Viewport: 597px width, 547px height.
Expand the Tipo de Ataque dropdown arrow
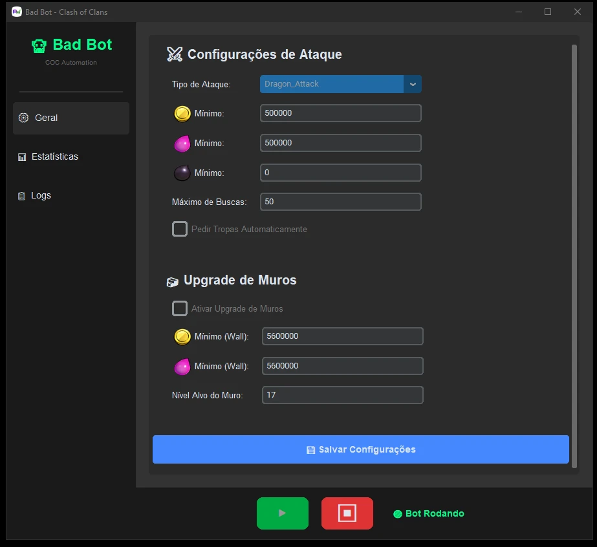(413, 84)
